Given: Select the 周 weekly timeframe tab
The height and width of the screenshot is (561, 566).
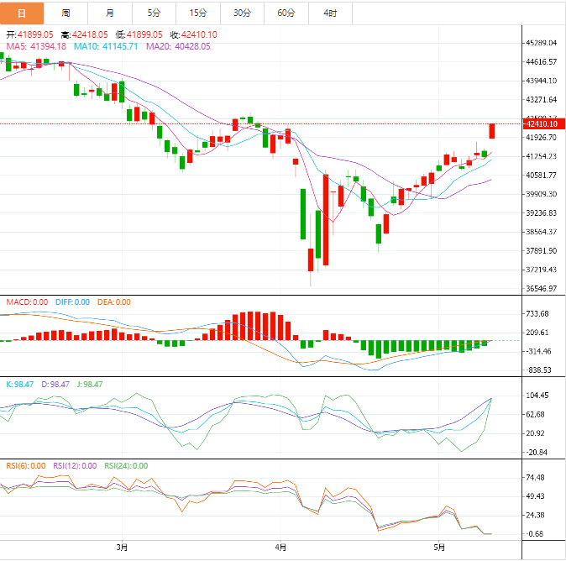Looking at the screenshot, I should coord(66,13).
